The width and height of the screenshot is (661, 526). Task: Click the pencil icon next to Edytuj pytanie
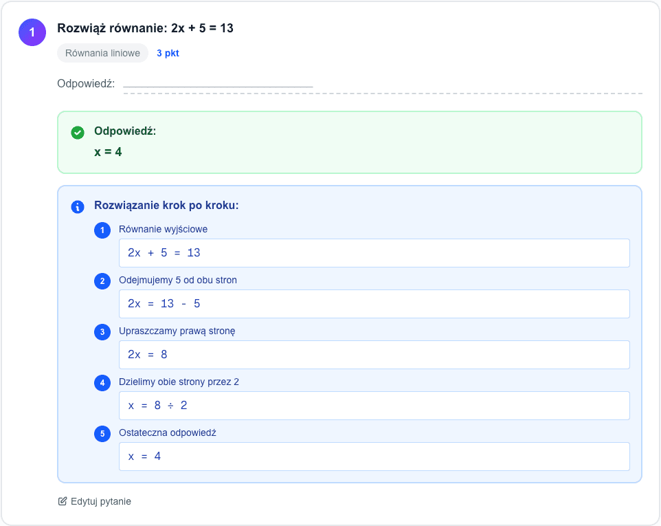(63, 501)
